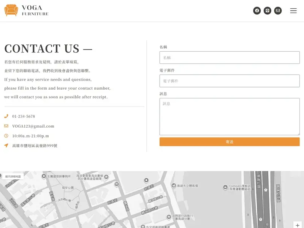Focus the 電子郵件 email input field
Screen dimensions: 304x228
click(230, 81)
